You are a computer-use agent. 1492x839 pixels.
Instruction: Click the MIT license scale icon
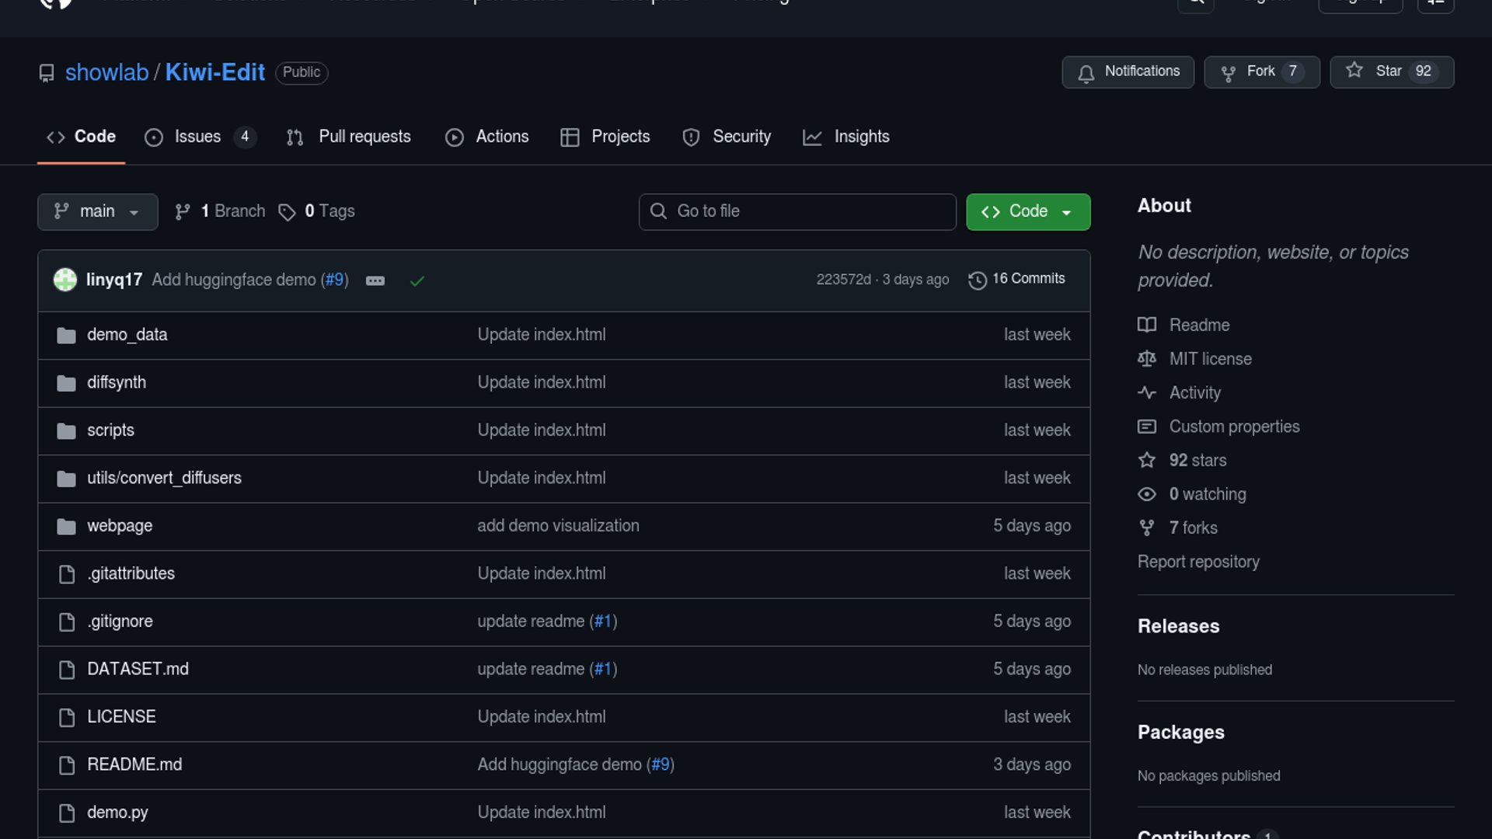[1146, 359]
